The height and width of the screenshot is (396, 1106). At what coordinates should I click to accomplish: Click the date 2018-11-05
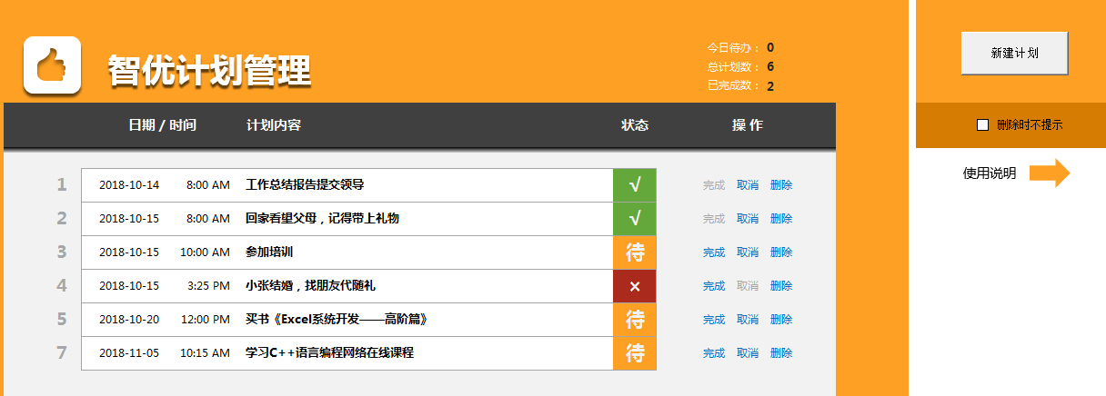click(129, 353)
